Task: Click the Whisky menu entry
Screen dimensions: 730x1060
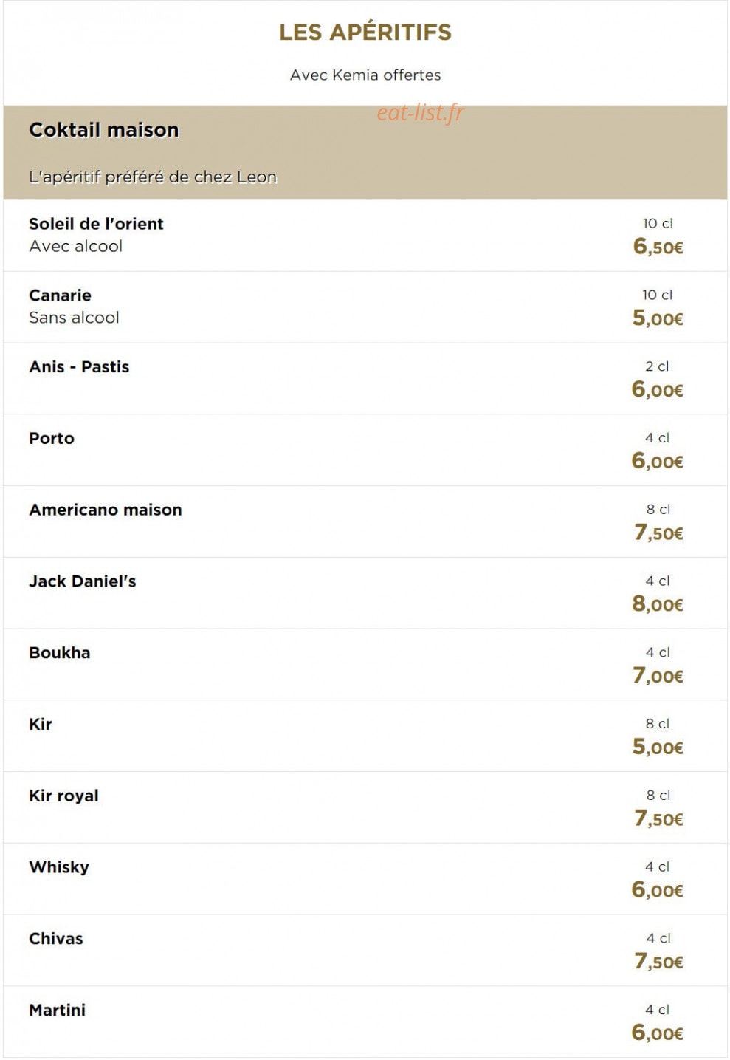Action: (365, 879)
